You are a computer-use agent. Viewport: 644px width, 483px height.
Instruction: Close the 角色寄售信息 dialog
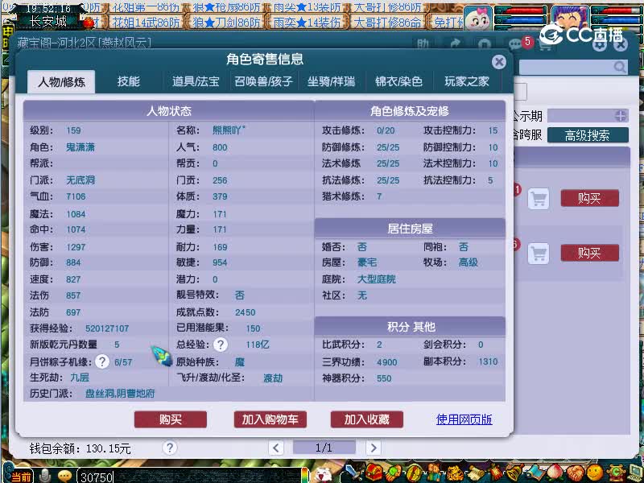[x=498, y=62]
